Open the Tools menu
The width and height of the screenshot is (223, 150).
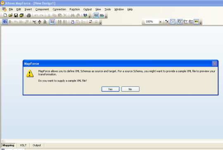107,10
